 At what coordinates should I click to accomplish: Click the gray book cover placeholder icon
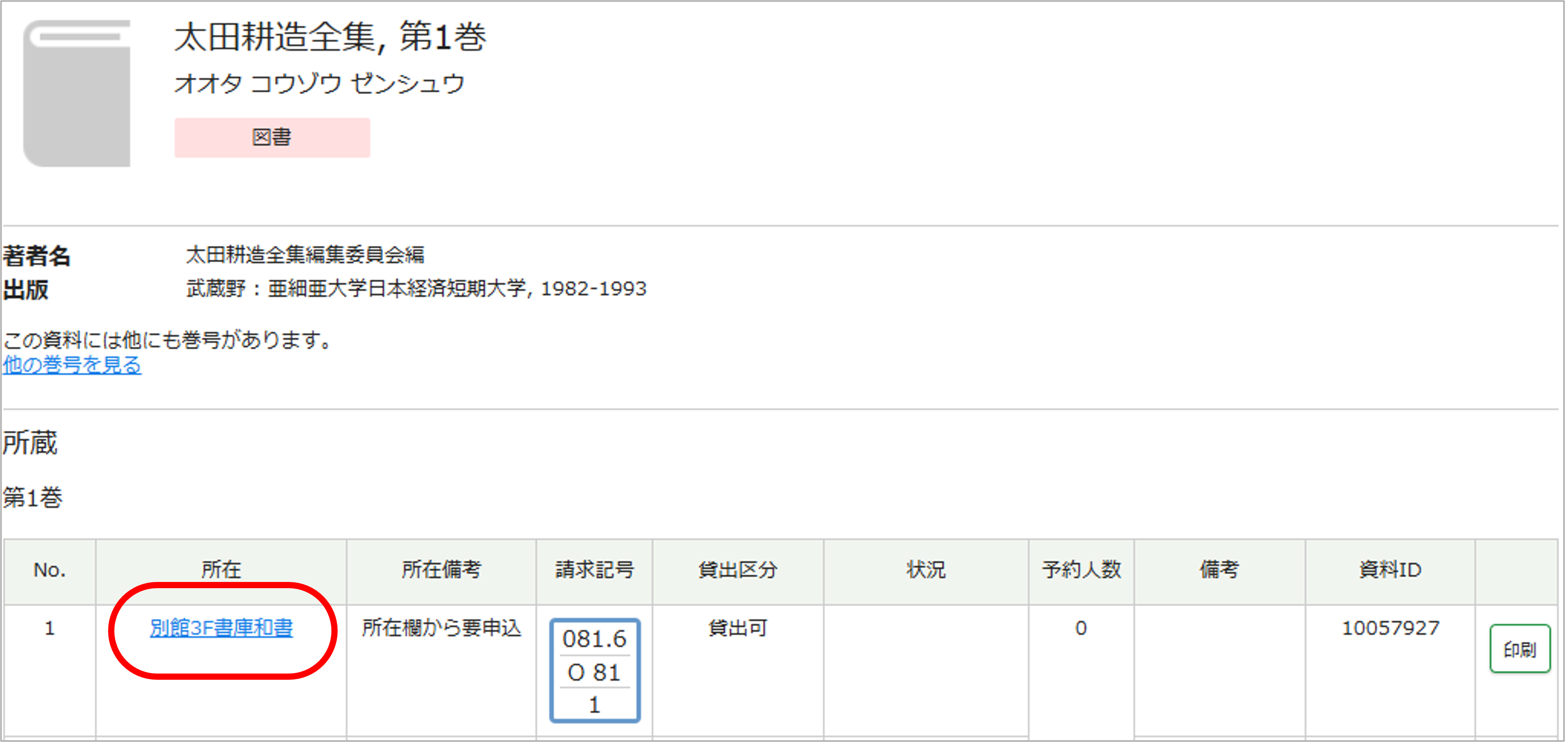point(77,93)
